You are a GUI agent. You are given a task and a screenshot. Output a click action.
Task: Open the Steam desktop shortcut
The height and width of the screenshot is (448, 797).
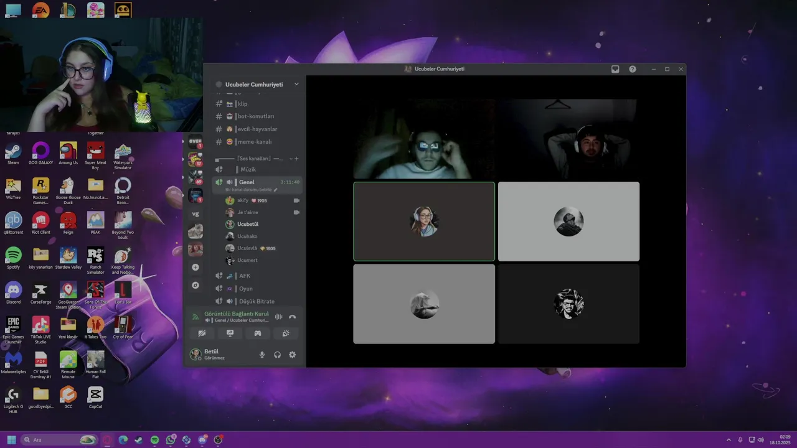[x=13, y=154]
